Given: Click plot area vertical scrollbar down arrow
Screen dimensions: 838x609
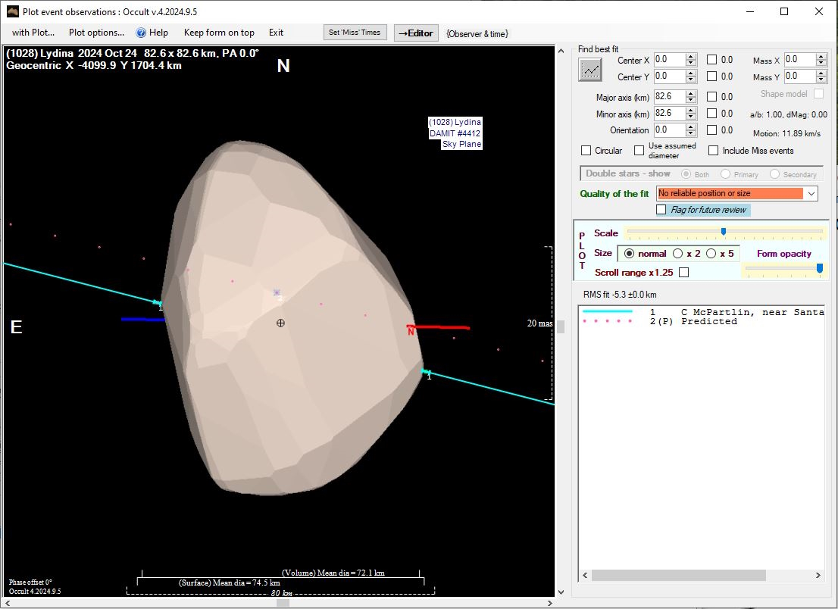Looking at the screenshot, I should click(x=561, y=592).
